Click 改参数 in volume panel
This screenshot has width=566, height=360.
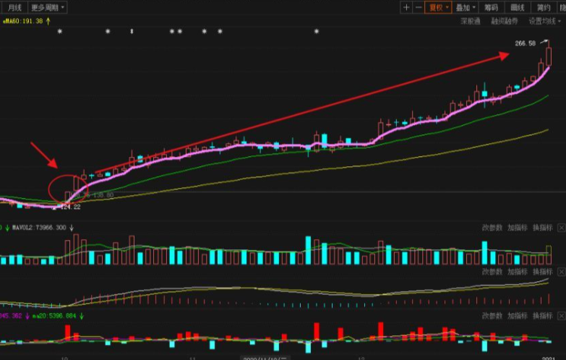tap(492, 228)
